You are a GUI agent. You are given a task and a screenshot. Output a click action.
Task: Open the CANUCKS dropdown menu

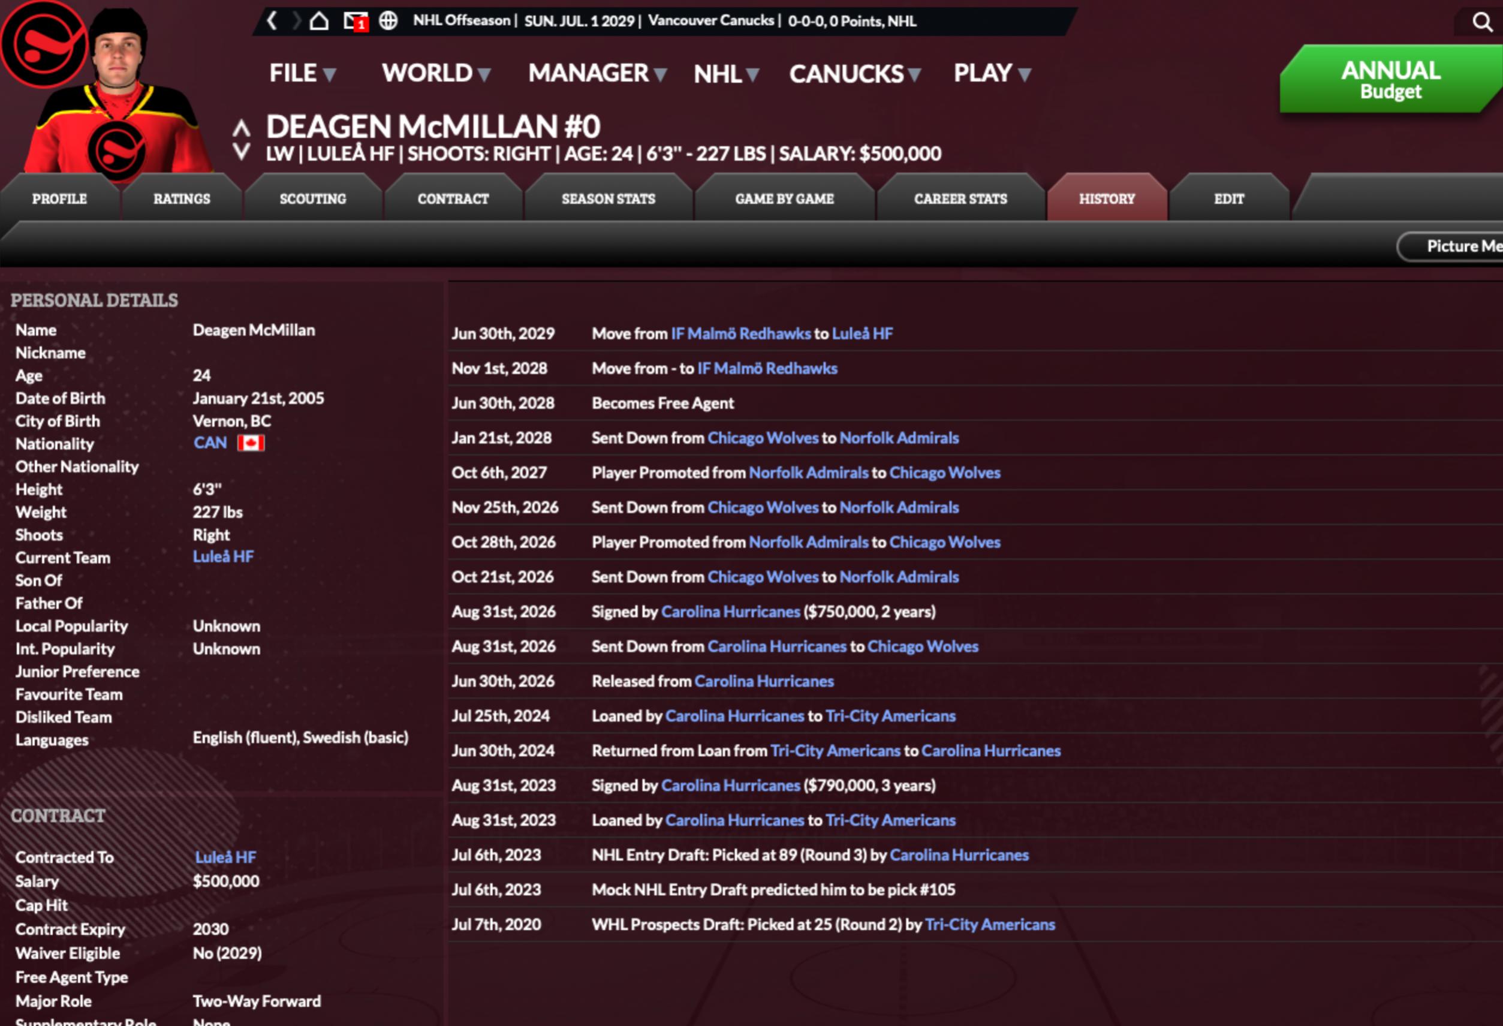coord(854,74)
